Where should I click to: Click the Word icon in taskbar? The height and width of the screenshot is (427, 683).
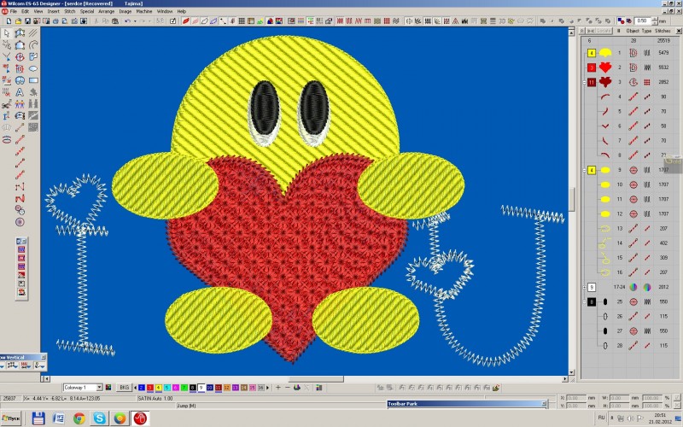click(59, 418)
